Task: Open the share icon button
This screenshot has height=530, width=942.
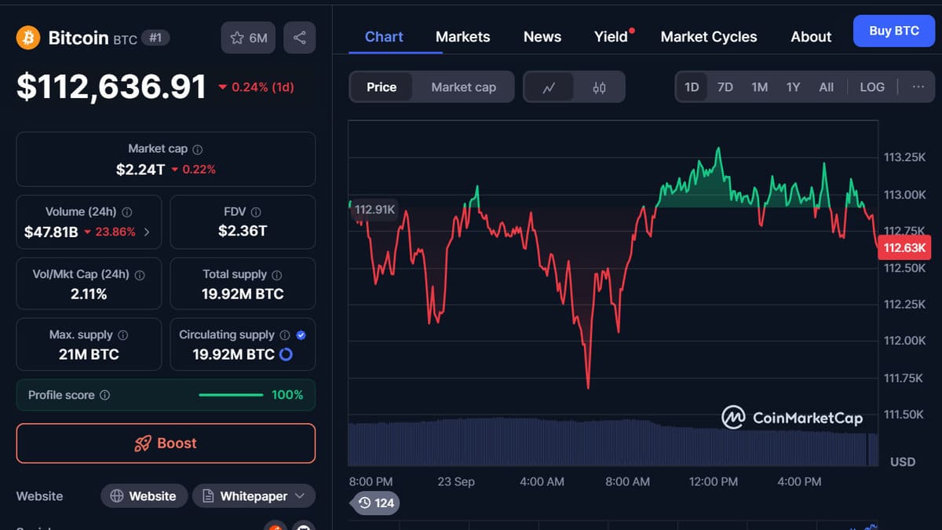Action: 299,38
